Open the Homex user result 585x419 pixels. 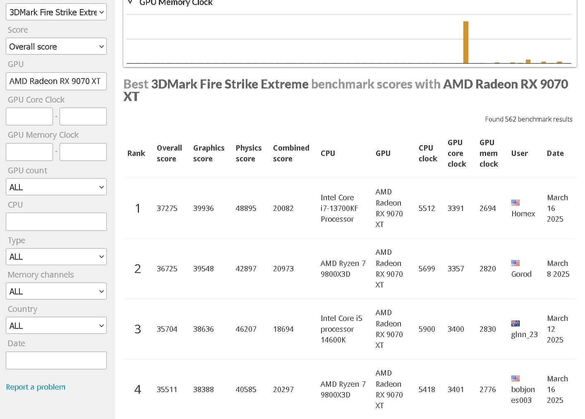pyautogui.click(x=523, y=214)
